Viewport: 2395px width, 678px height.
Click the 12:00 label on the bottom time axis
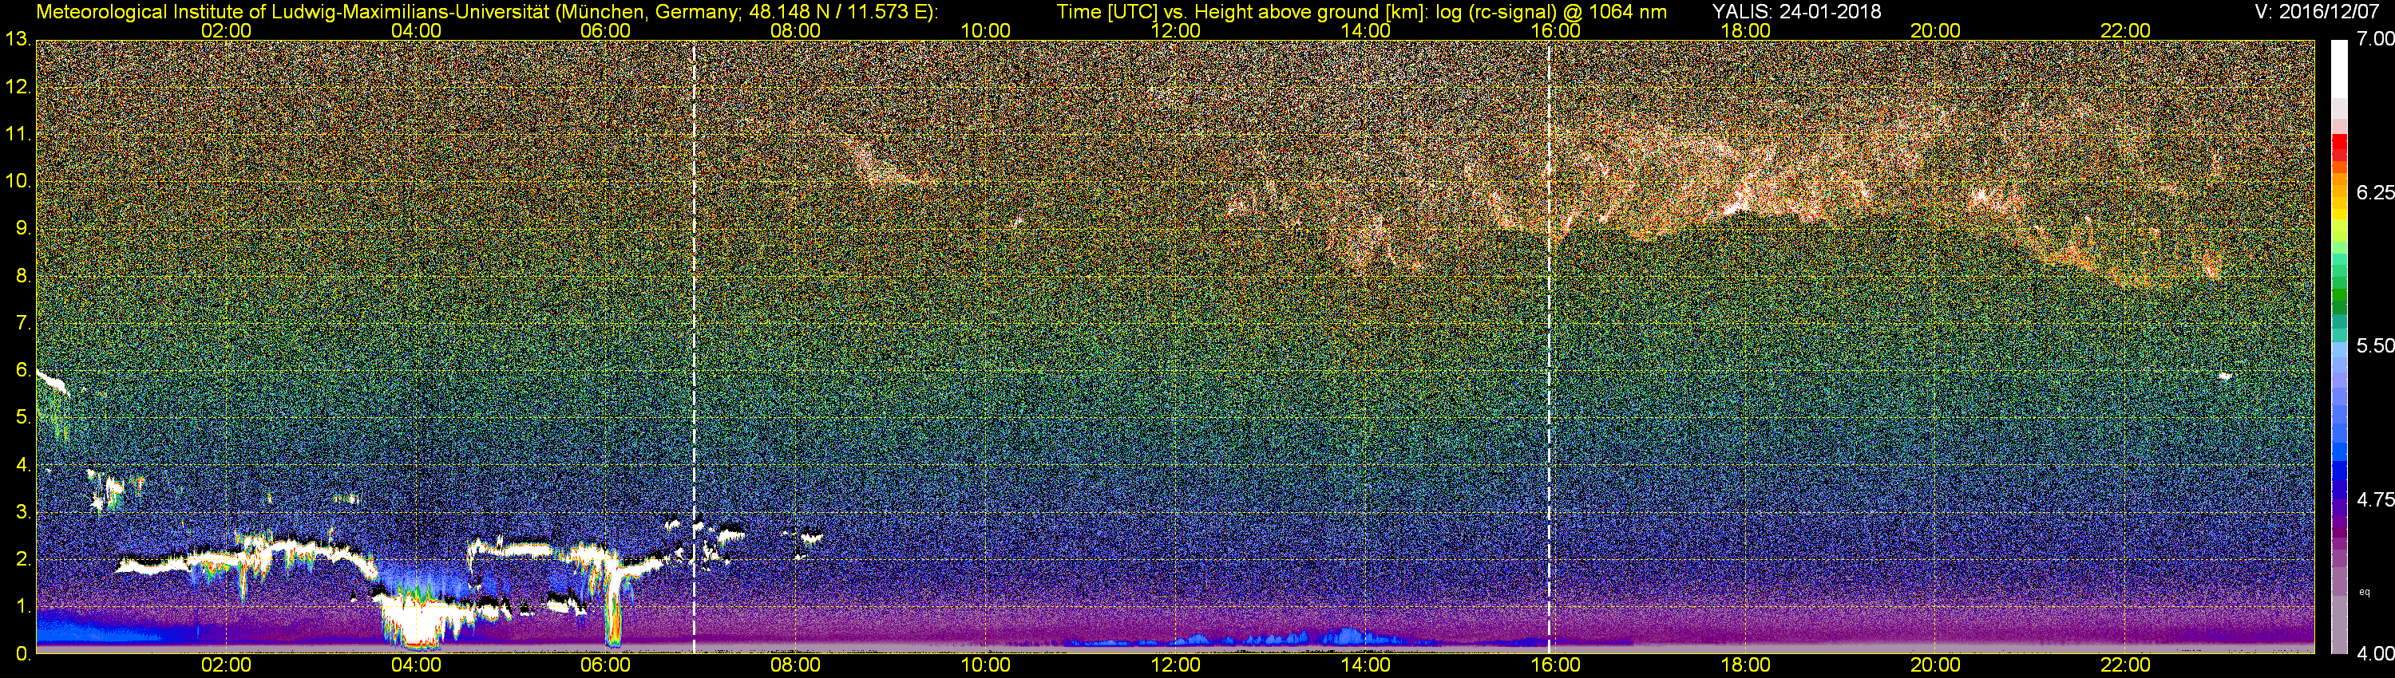pos(1175,665)
